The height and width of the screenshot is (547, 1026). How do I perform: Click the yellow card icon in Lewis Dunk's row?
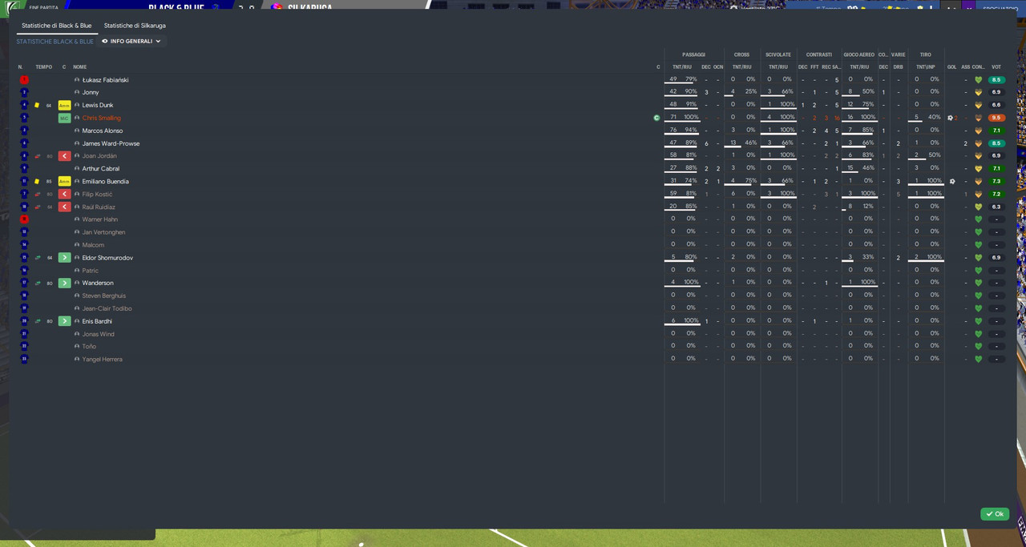tap(37, 105)
